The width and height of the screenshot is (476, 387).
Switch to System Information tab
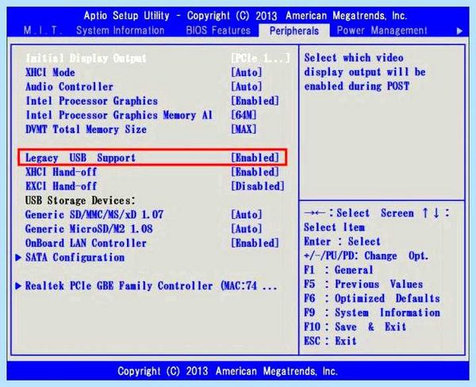tap(121, 31)
